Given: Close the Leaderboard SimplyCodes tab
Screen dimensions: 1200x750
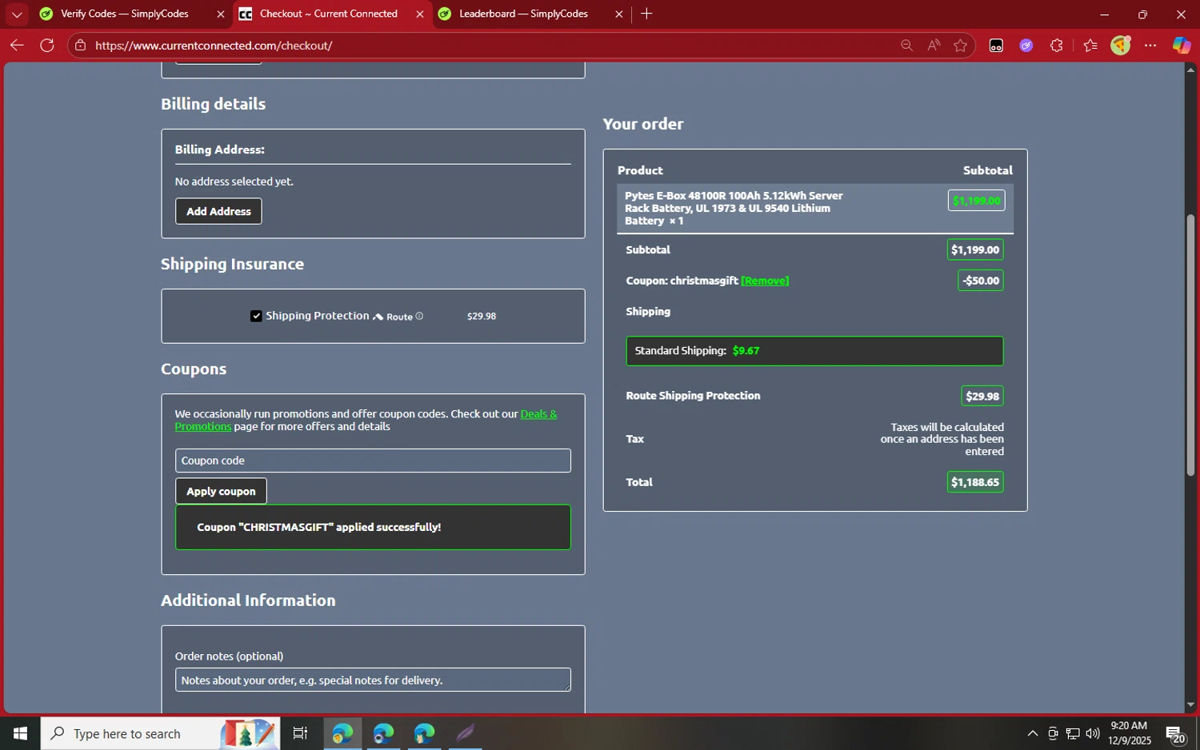Looking at the screenshot, I should [618, 14].
